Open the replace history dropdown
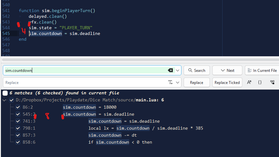Image resolution: width=279 pixels, height=157 pixels. (x=178, y=82)
